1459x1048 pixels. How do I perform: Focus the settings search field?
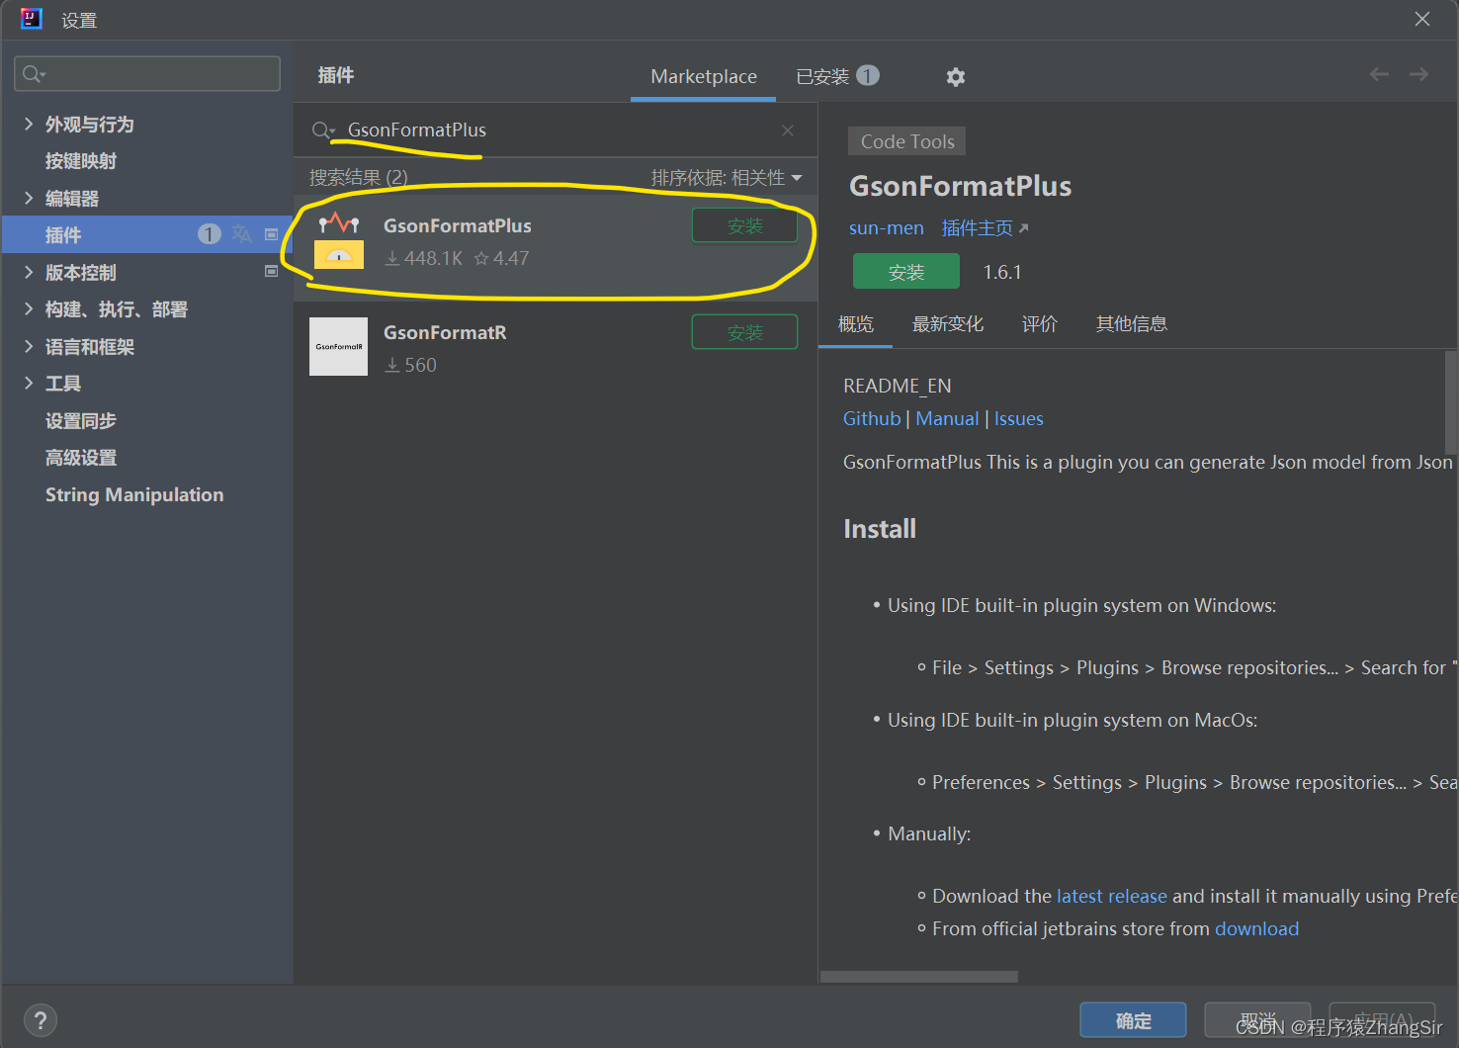point(147,74)
